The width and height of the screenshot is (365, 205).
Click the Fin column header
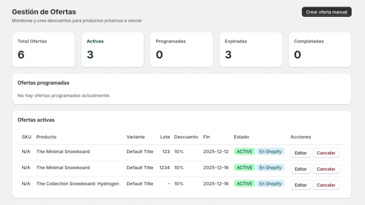pos(206,137)
